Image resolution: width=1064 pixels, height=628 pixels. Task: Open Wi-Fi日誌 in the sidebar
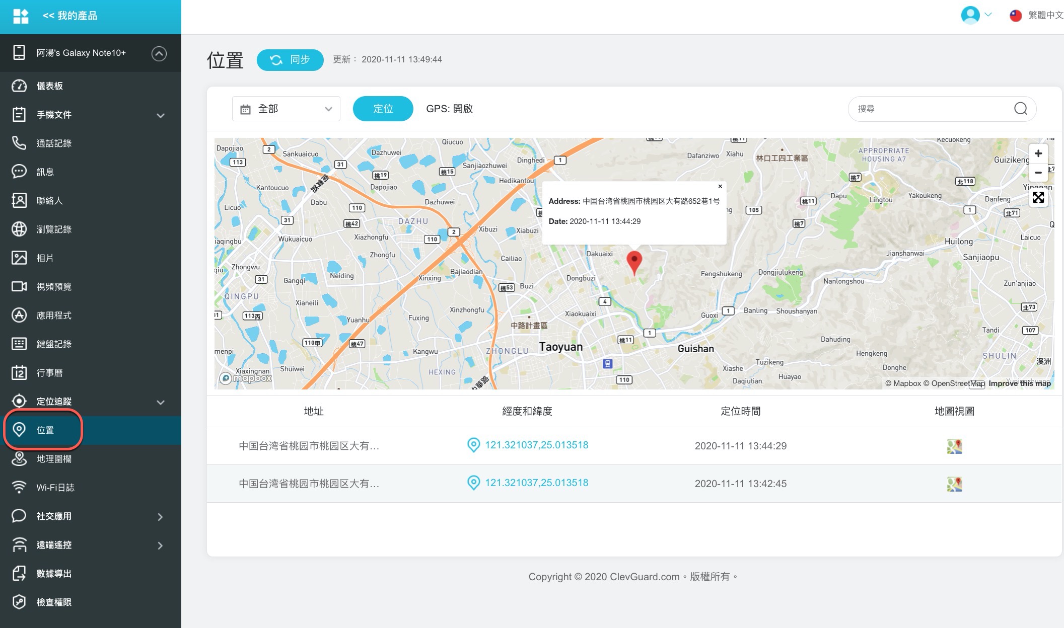(x=55, y=488)
